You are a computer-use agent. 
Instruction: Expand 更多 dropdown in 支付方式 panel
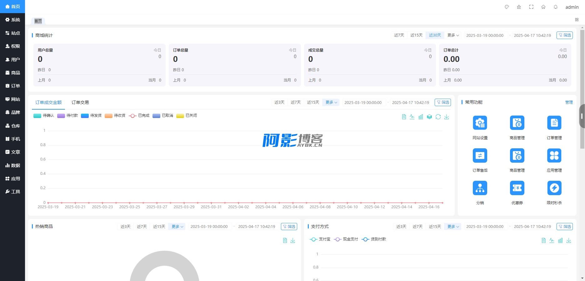tap(453, 226)
